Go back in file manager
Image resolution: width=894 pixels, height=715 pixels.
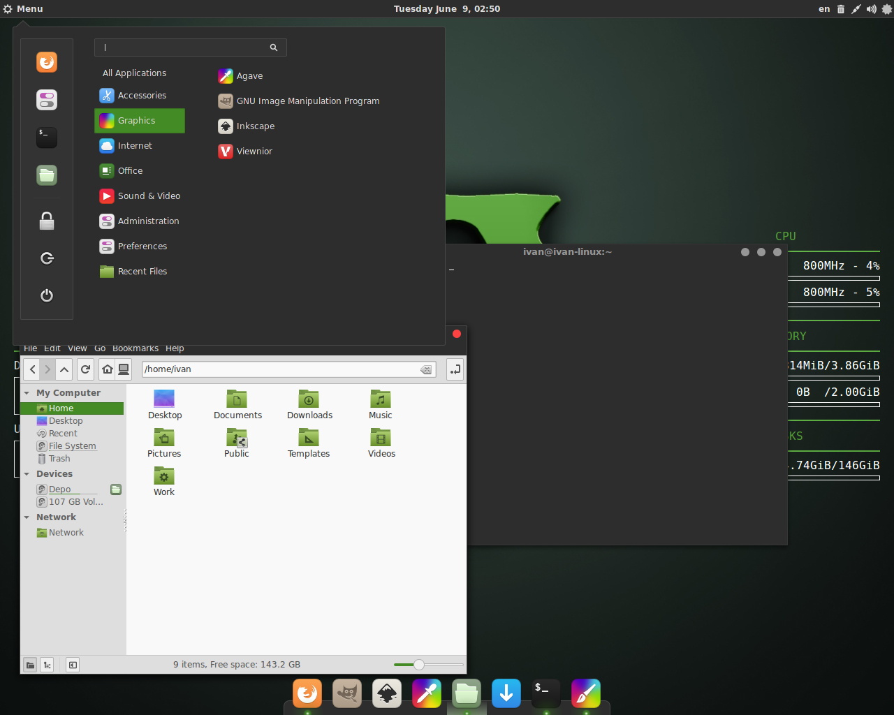click(x=32, y=369)
